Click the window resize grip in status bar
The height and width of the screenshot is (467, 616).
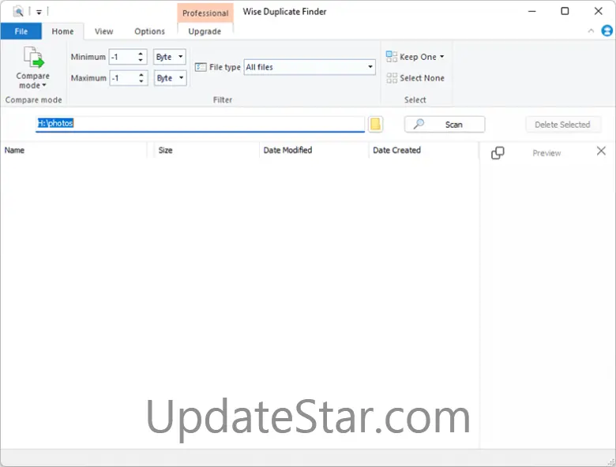[610, 461]
